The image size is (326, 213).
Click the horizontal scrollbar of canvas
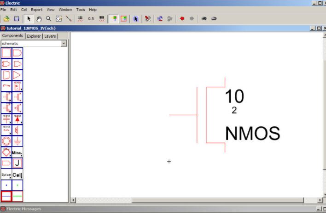pos(193,201)
